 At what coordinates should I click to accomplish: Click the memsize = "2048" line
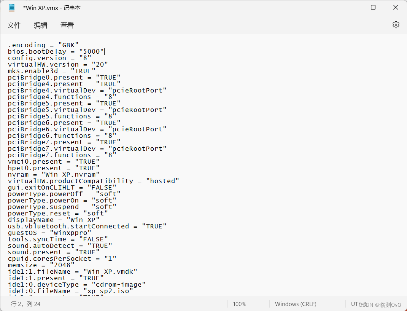[41, 265]
